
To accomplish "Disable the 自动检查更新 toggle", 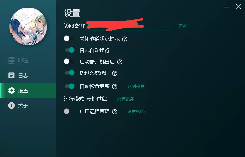I will click(69, 86).
